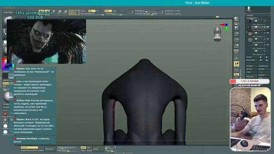
Task: Move selected subtool down with down arrow
Action: (267, 57)
